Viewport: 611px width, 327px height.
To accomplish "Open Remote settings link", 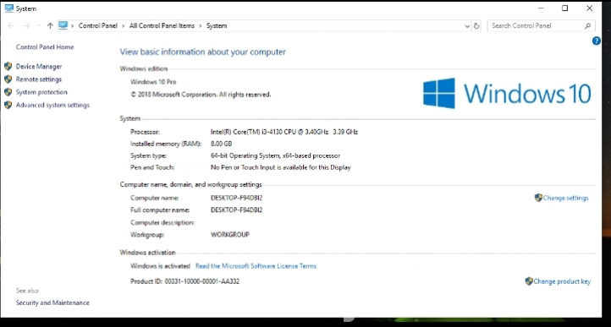I will [x=39, y=79].
